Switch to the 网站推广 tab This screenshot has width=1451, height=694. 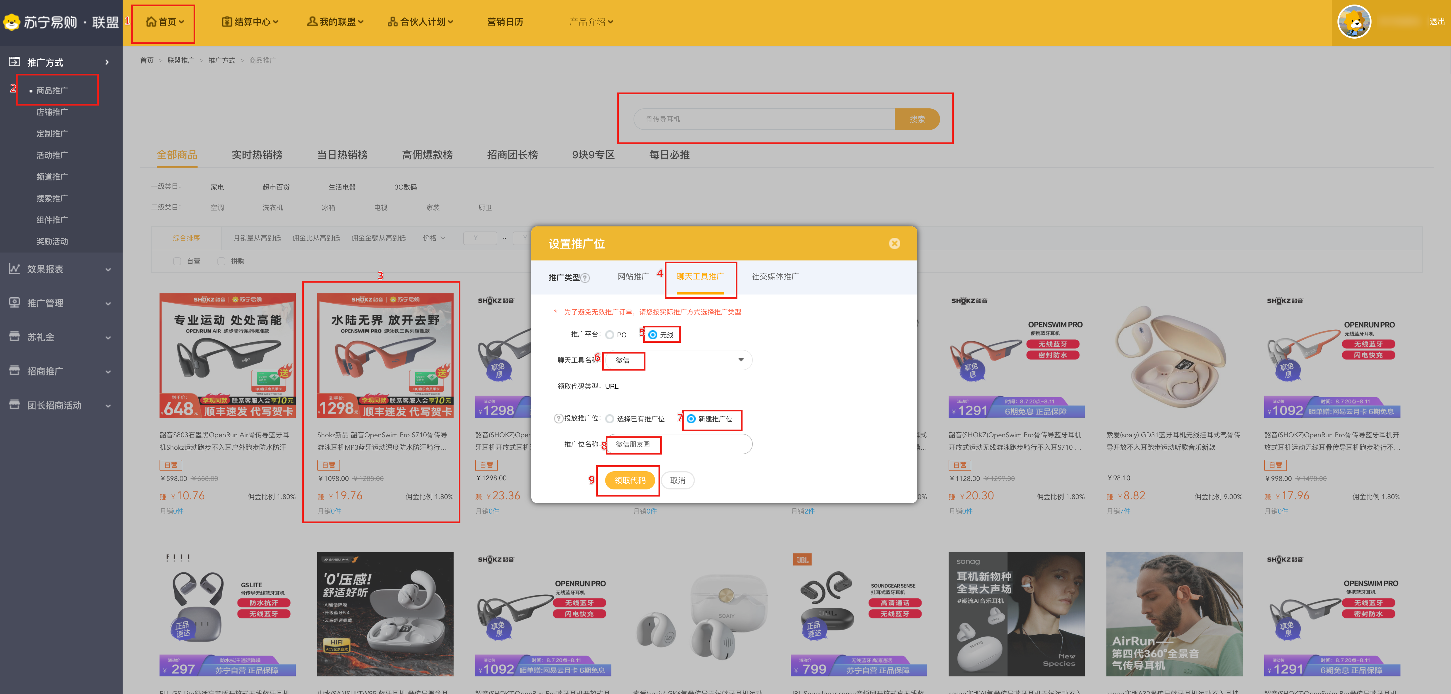(633, 276)
